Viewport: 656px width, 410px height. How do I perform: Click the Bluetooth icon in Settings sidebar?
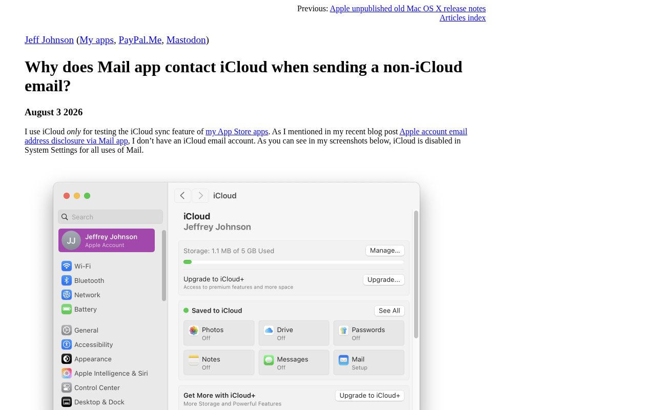coord(67,280)
